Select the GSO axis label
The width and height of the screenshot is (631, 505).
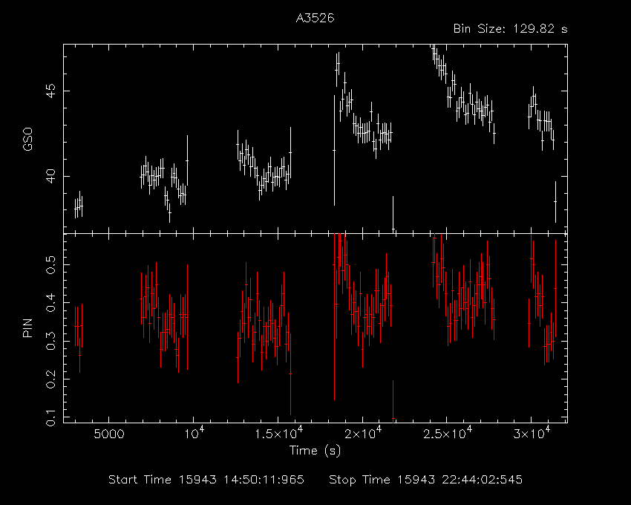click(27, 140)
